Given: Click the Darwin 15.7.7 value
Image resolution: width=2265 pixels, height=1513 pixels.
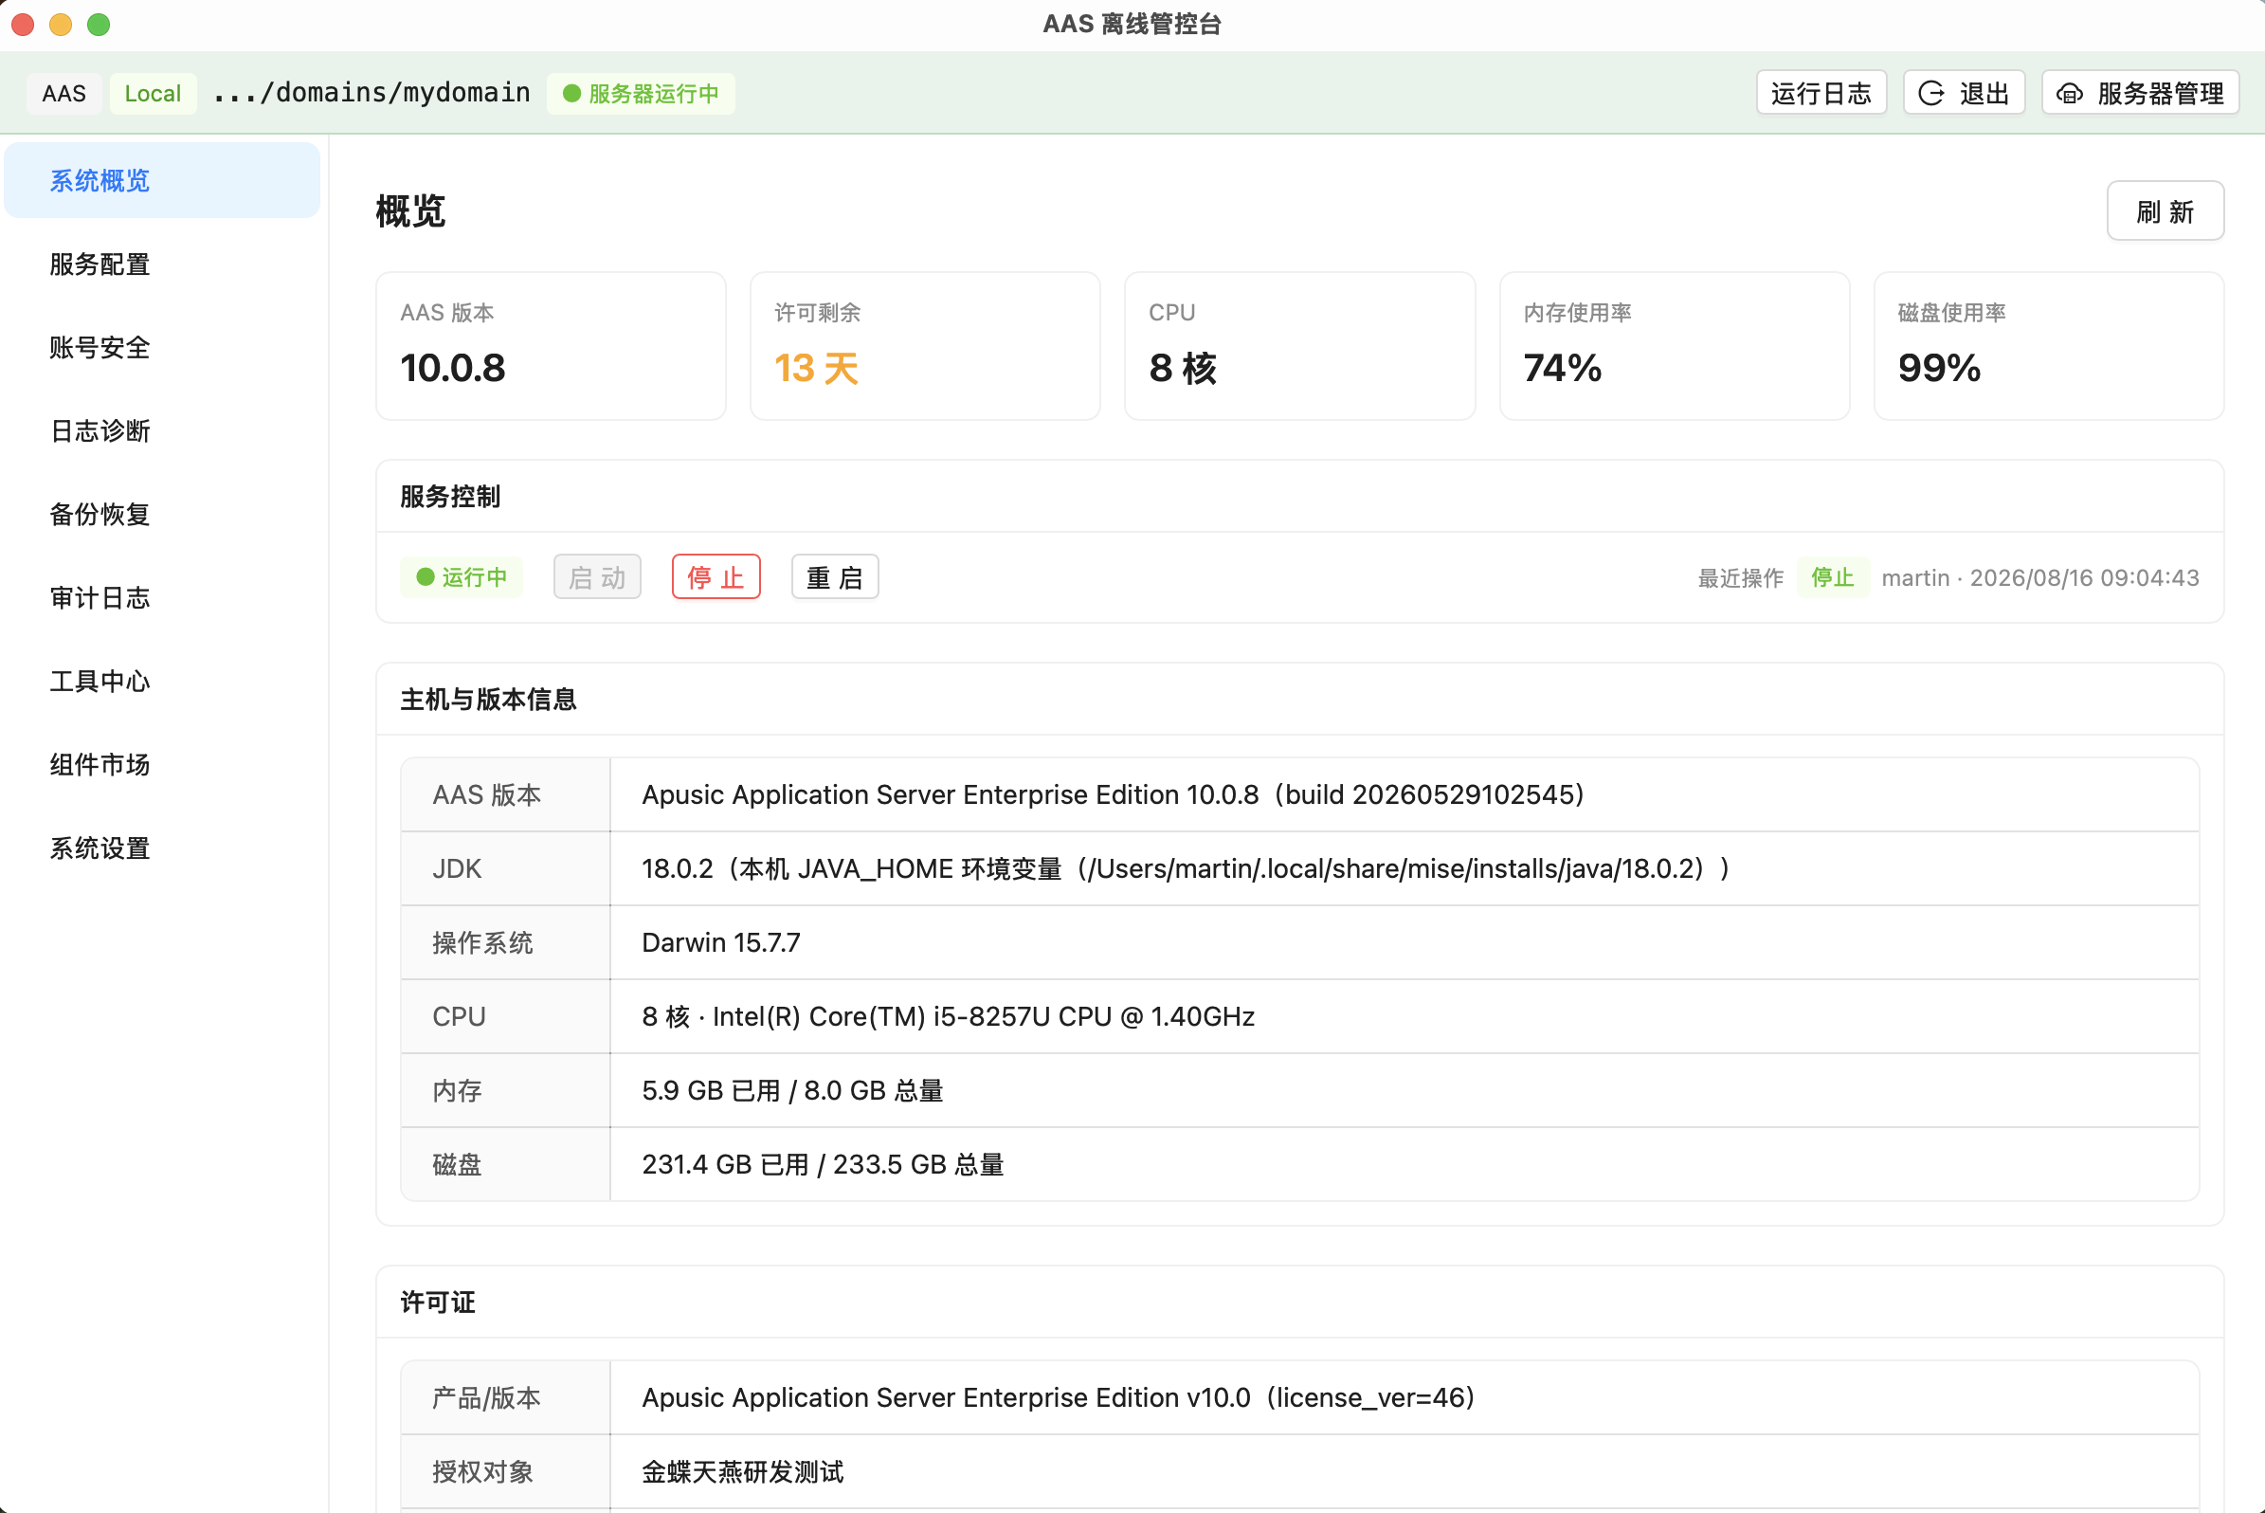Looking at the screenshot, I should 721,942.
